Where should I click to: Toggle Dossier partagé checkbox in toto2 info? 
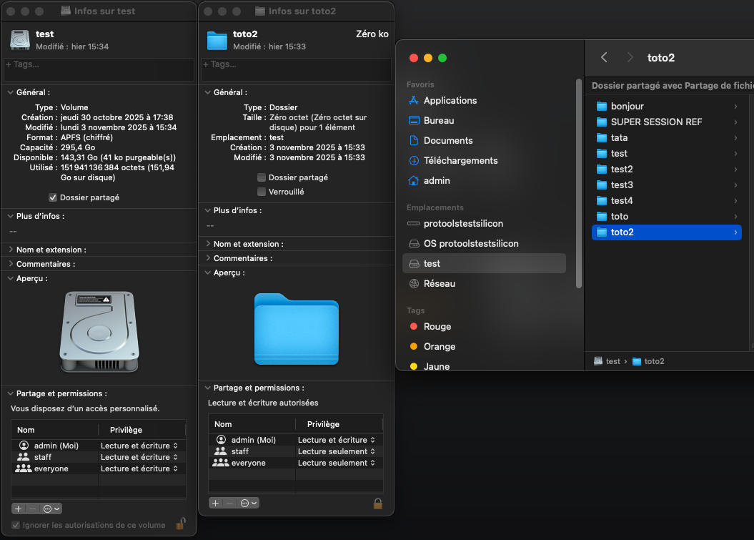click(x=262, y=177)
